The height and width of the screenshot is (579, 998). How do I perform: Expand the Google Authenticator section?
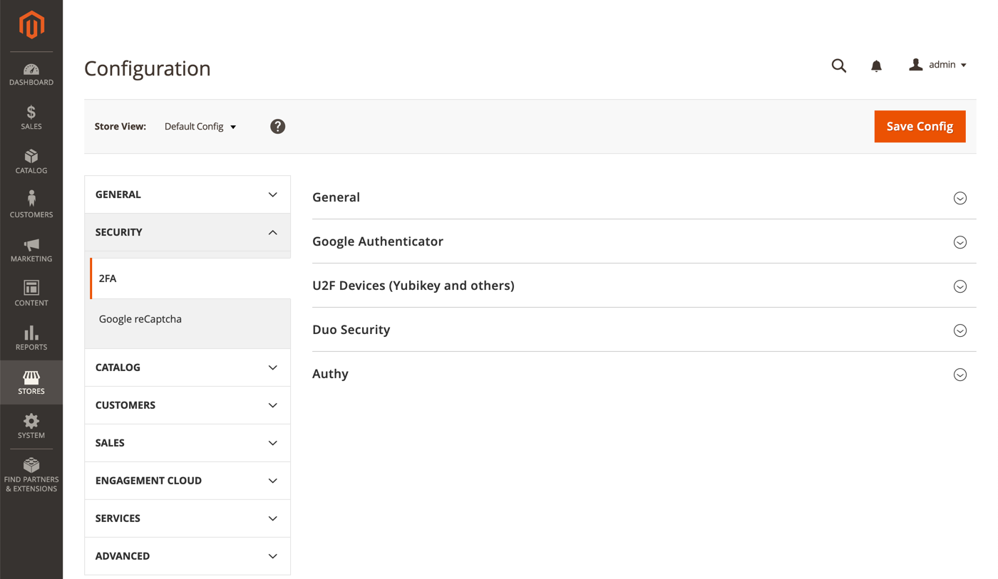(x=644, y=241)
